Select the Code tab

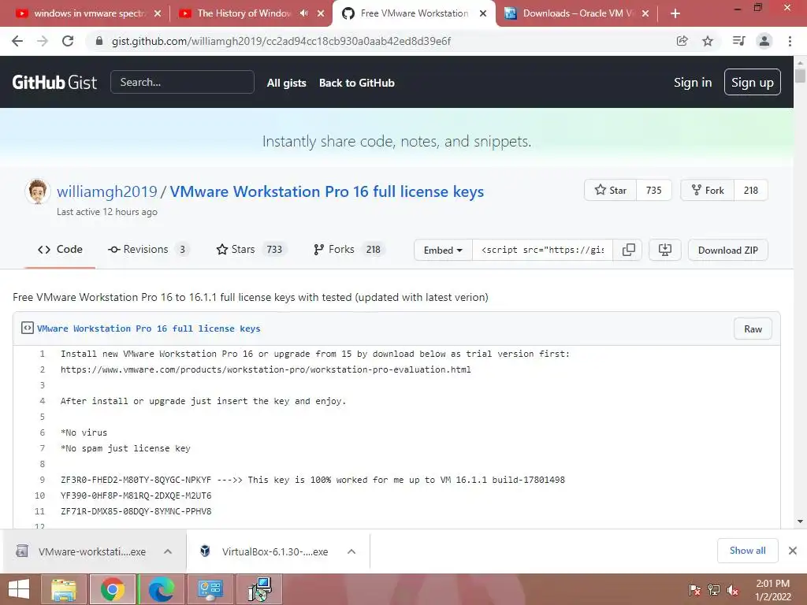(60, 250)
